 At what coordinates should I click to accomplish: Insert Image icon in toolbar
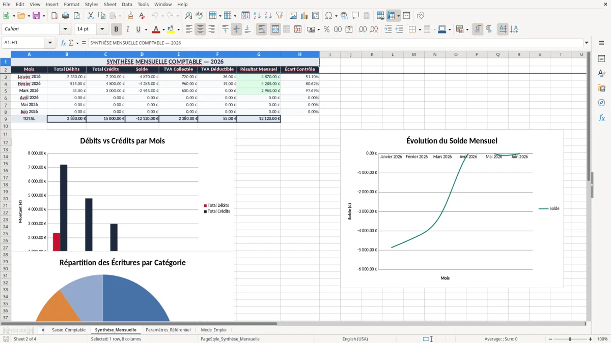(293, 16)
